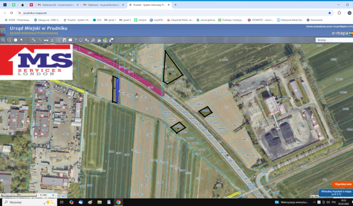Open the OTOMOTO bookmark
353x206 pixels.
click(x=261, y=20)
